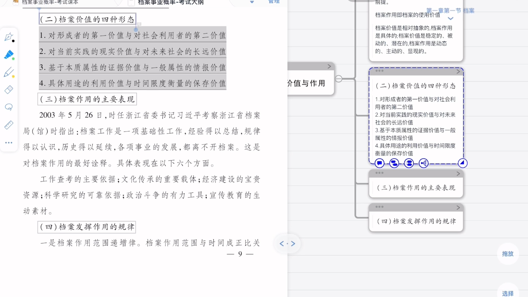
Task: Choose the Pencil drawing tool
Action: tap(9, 72)
